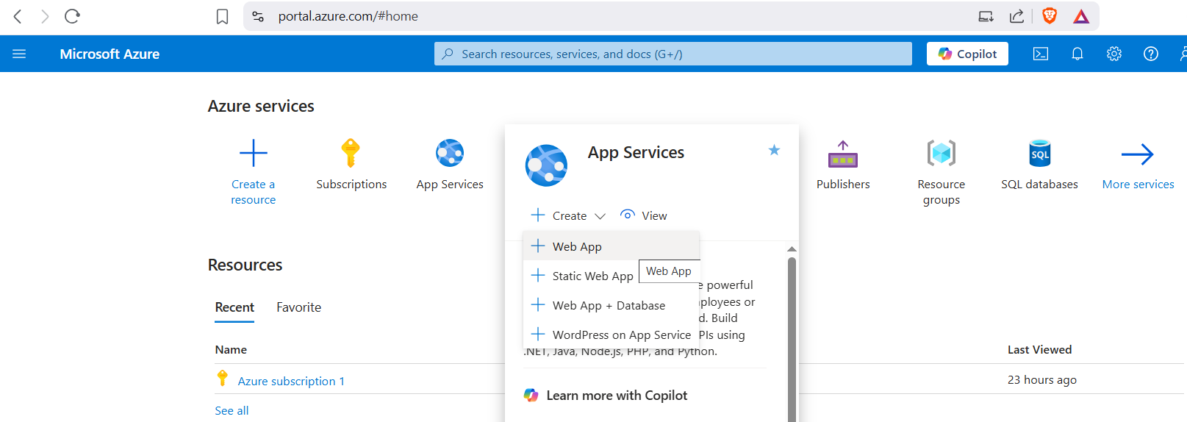
Task: Reload the page with the refresh icon
Action: (x=72, y=16)
